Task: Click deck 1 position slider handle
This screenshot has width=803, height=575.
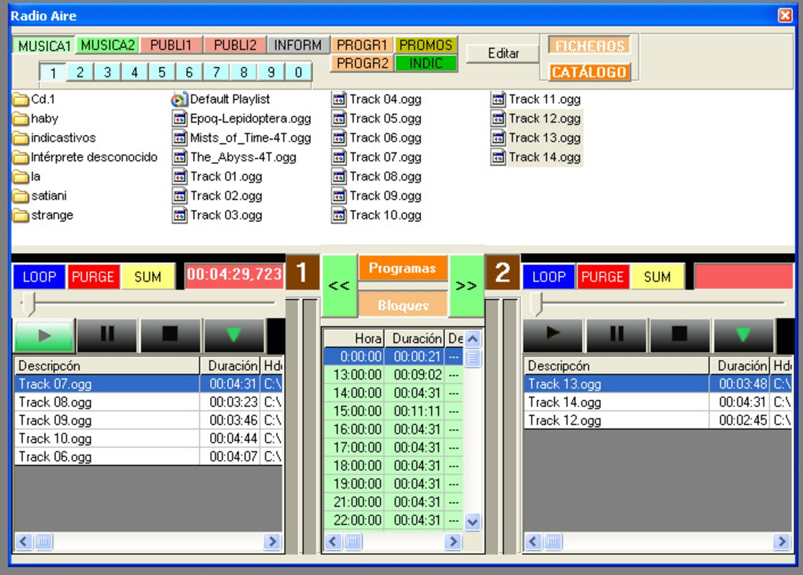Action: click(30, 304)
